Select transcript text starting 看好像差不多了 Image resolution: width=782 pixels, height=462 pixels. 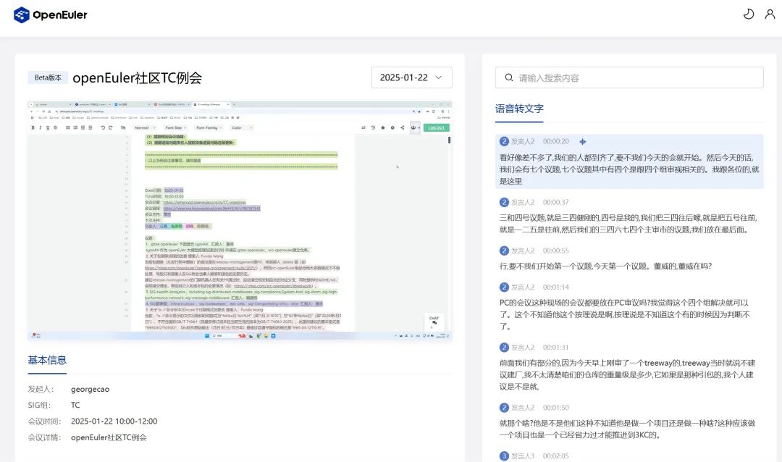(629, 169)
